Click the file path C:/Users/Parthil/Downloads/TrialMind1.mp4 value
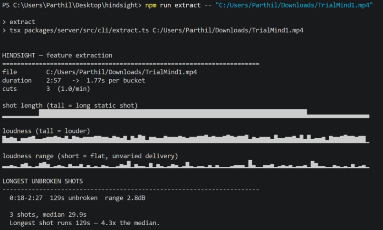The height and width of the screenshot is (230, 383). pos(121,72)
